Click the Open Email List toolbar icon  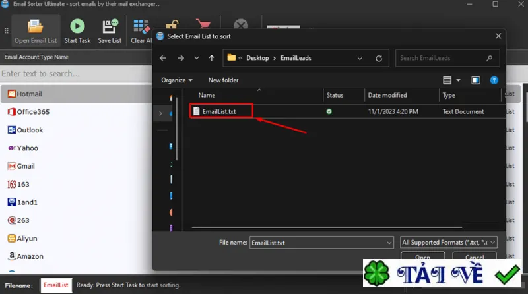[36, 31]
